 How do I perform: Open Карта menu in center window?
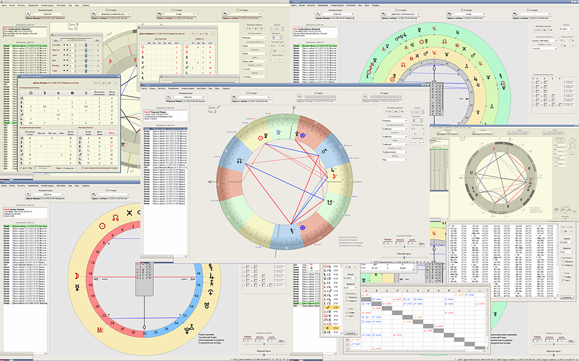[145, 89]
